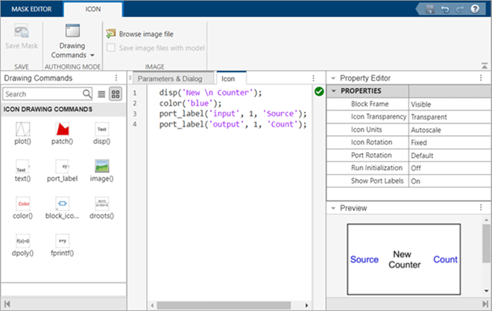Click the Search drawing commands field
Image resolution: width=492 pixels, height=311 pixels.
click(42, 94)
